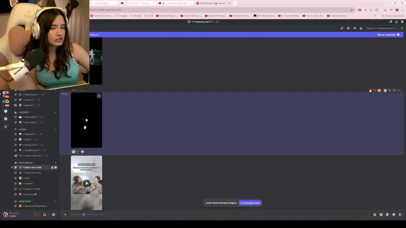This screenshot has width=406, height=228.
Task: Play the video of two girls
Action: [87, 183]
